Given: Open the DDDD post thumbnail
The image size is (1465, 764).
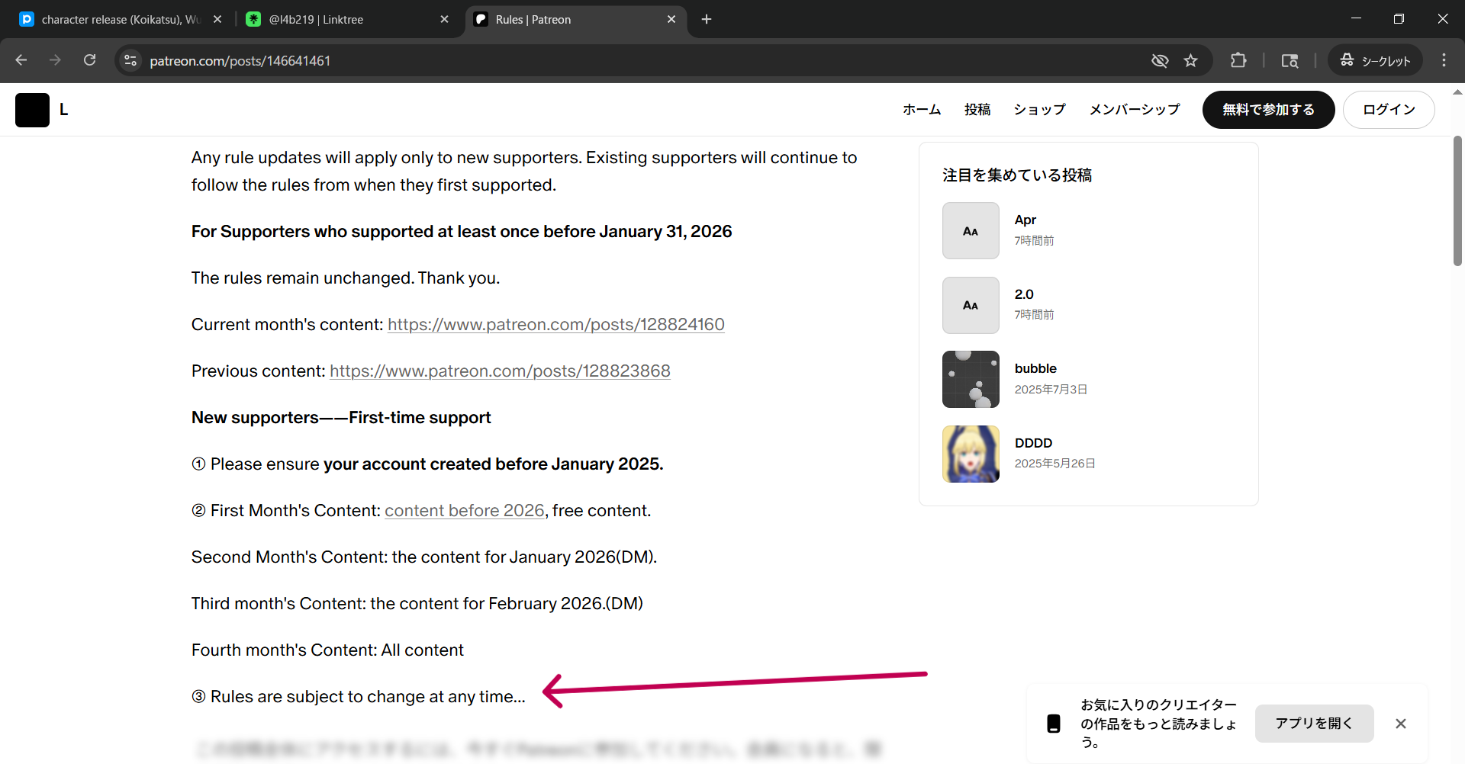Looking at the screenshot, I should click(971, 454).
